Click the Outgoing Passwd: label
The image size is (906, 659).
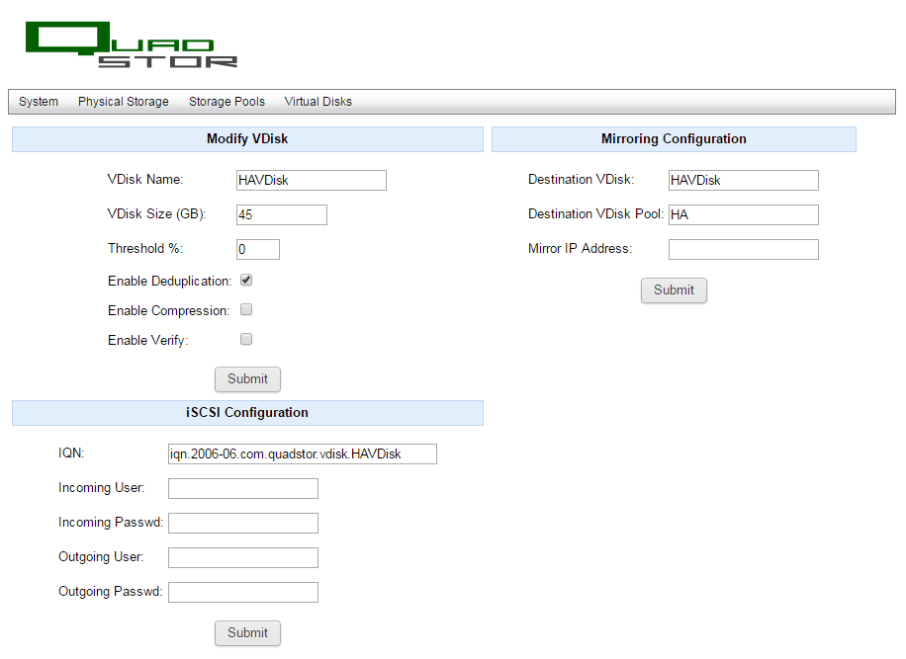tap(110, 592)
